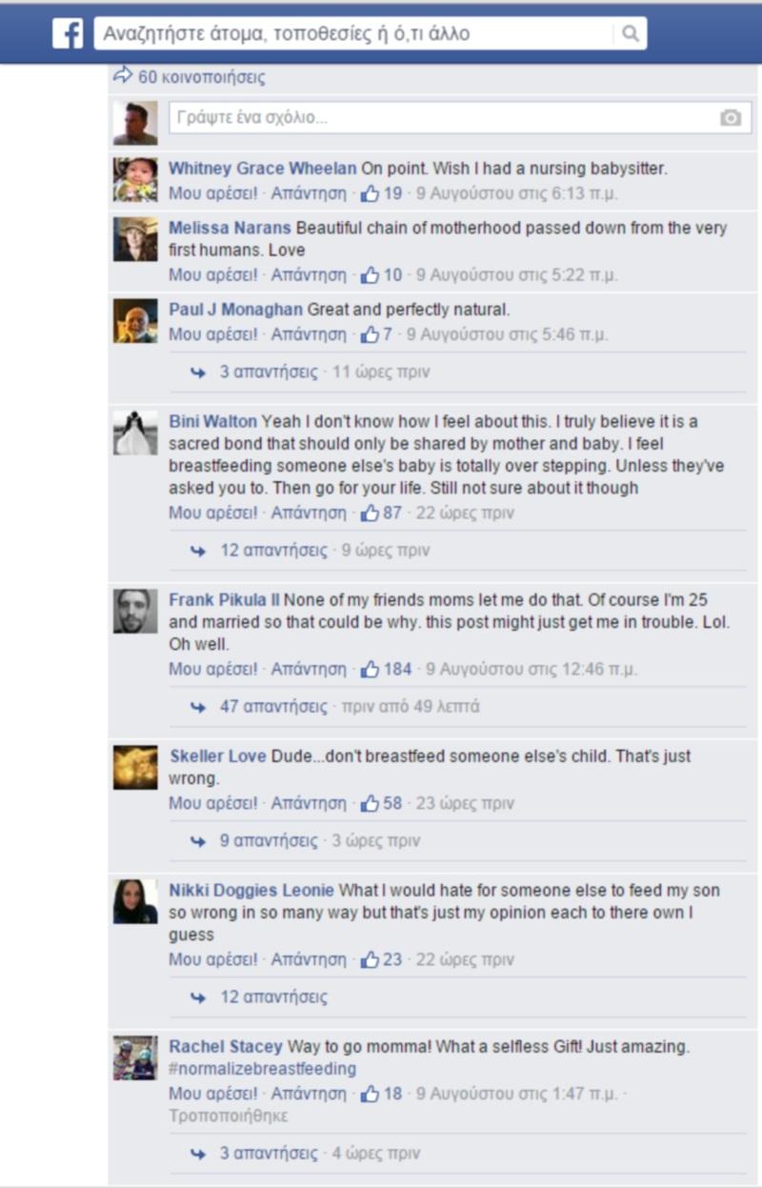Expand 12 replies under Bini Walton's comment

pyautogui.click(x=273, y=550)
